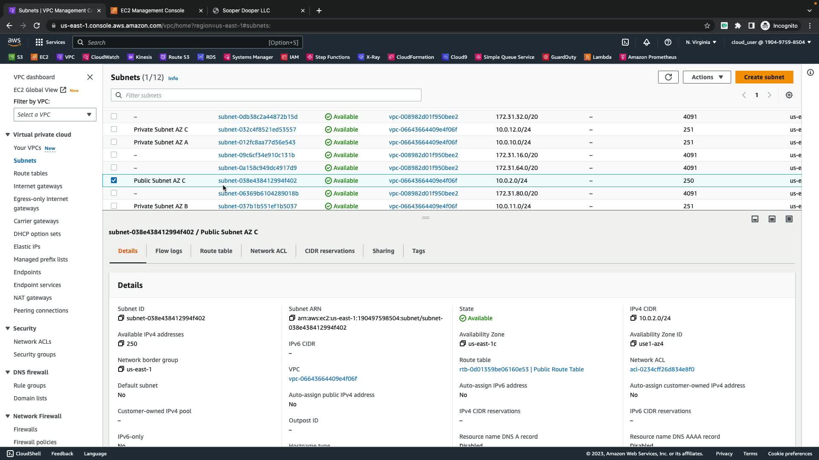The image size is (819, 460).
Task: Open the notifications bell icon
Action: point(646,42)
